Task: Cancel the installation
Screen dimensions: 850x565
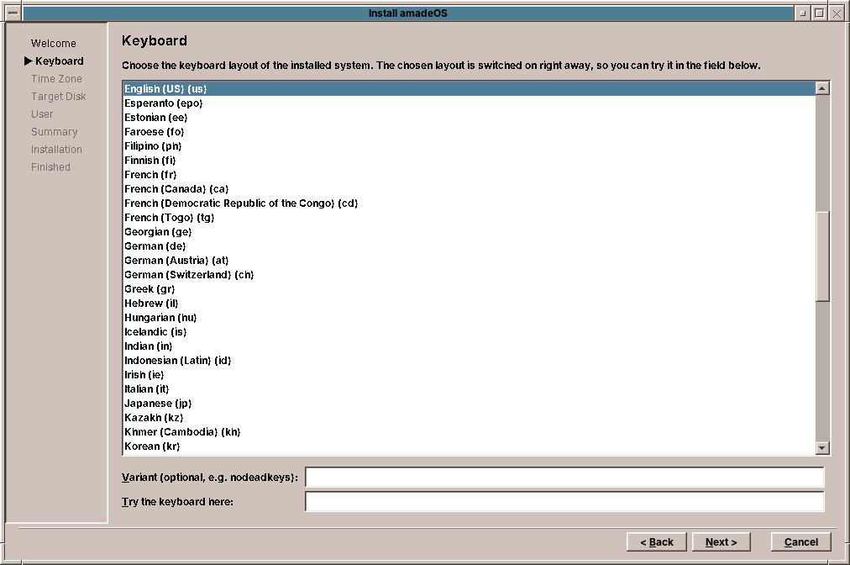Action: 800,541
